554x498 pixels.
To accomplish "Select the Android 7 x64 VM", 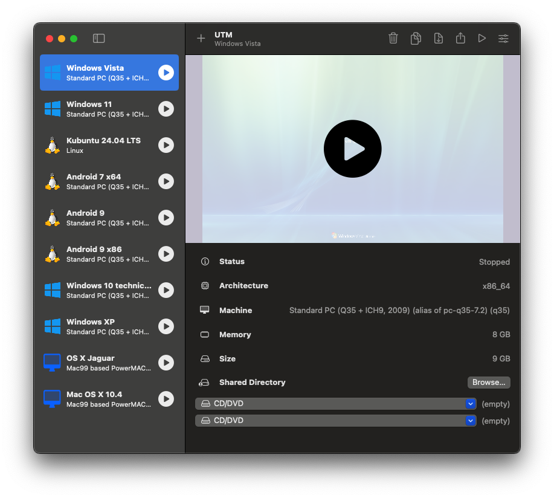I will [103, 181].
